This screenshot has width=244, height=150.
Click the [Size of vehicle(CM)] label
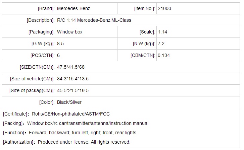32,79
